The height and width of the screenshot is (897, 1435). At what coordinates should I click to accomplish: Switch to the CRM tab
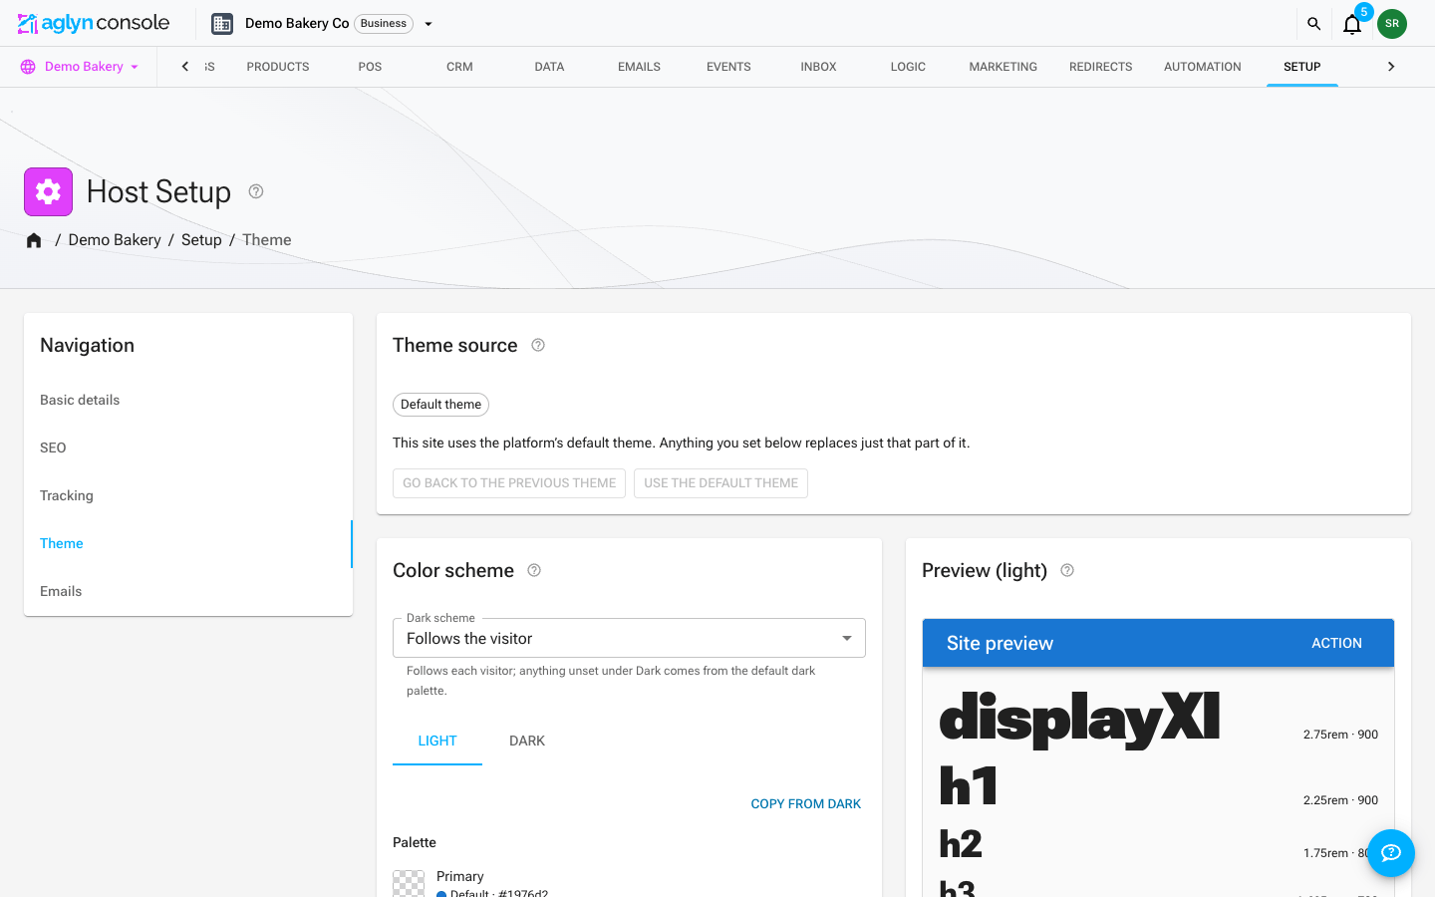tap(459, 67)
